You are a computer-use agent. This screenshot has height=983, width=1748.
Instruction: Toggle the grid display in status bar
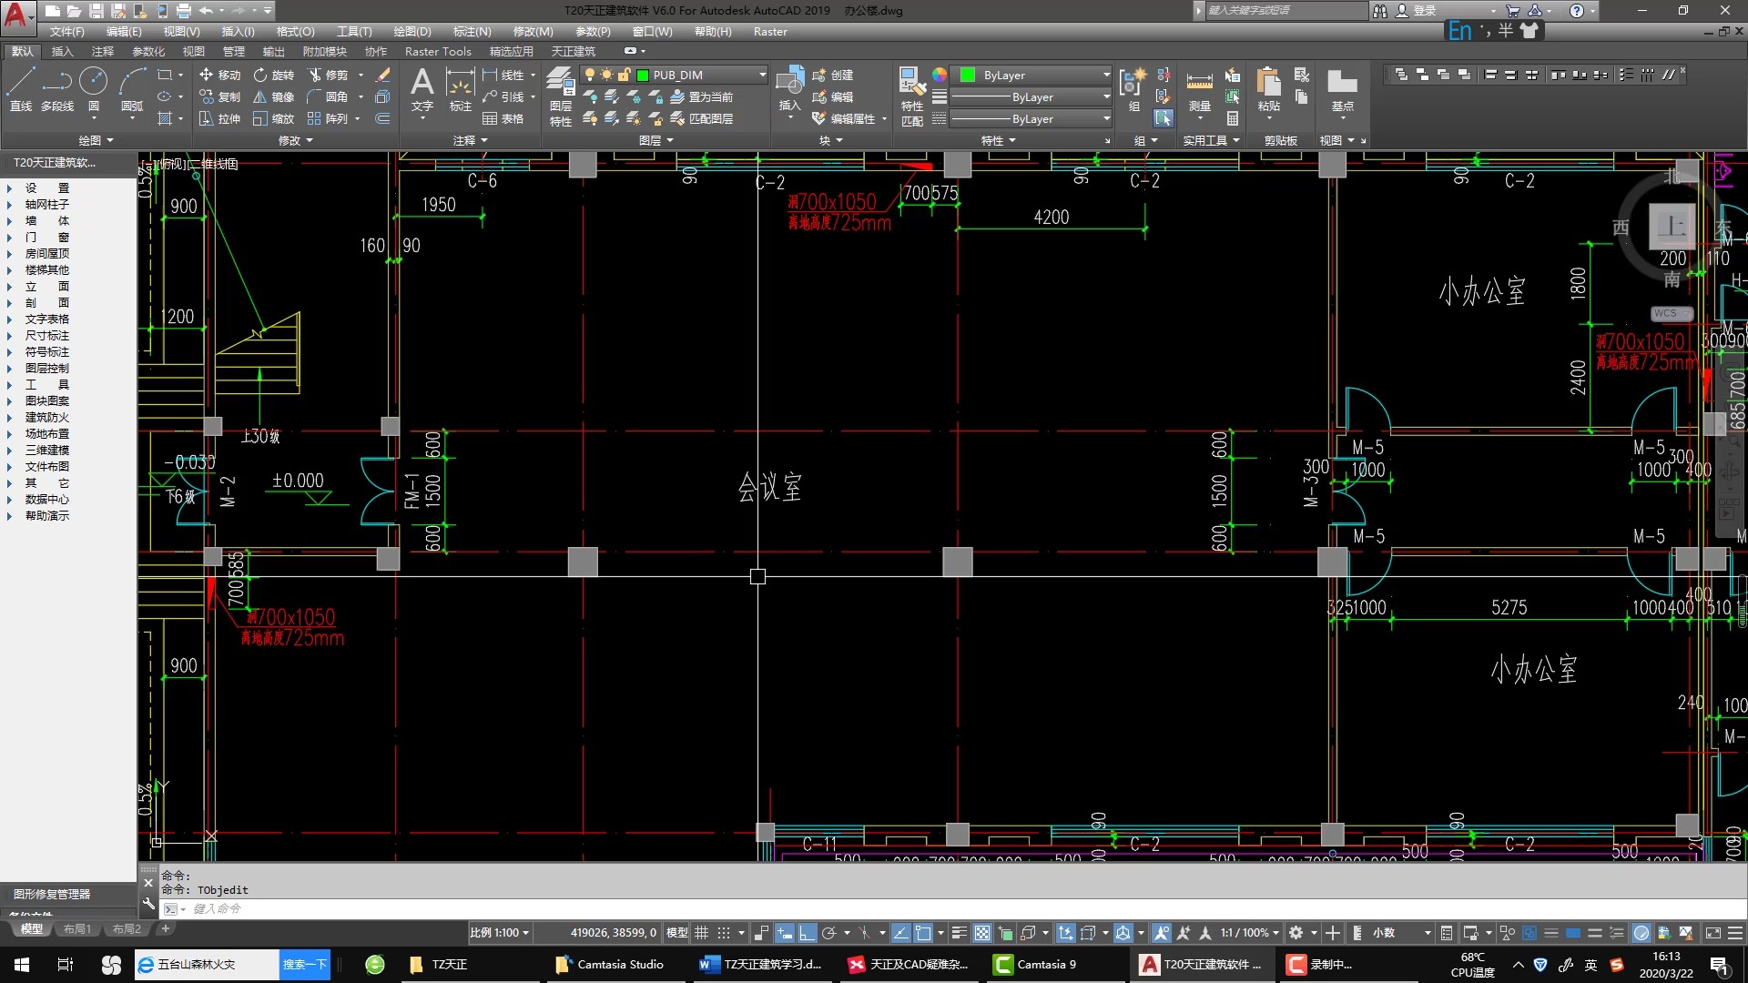pyautogui.click(x=702, y=933)
